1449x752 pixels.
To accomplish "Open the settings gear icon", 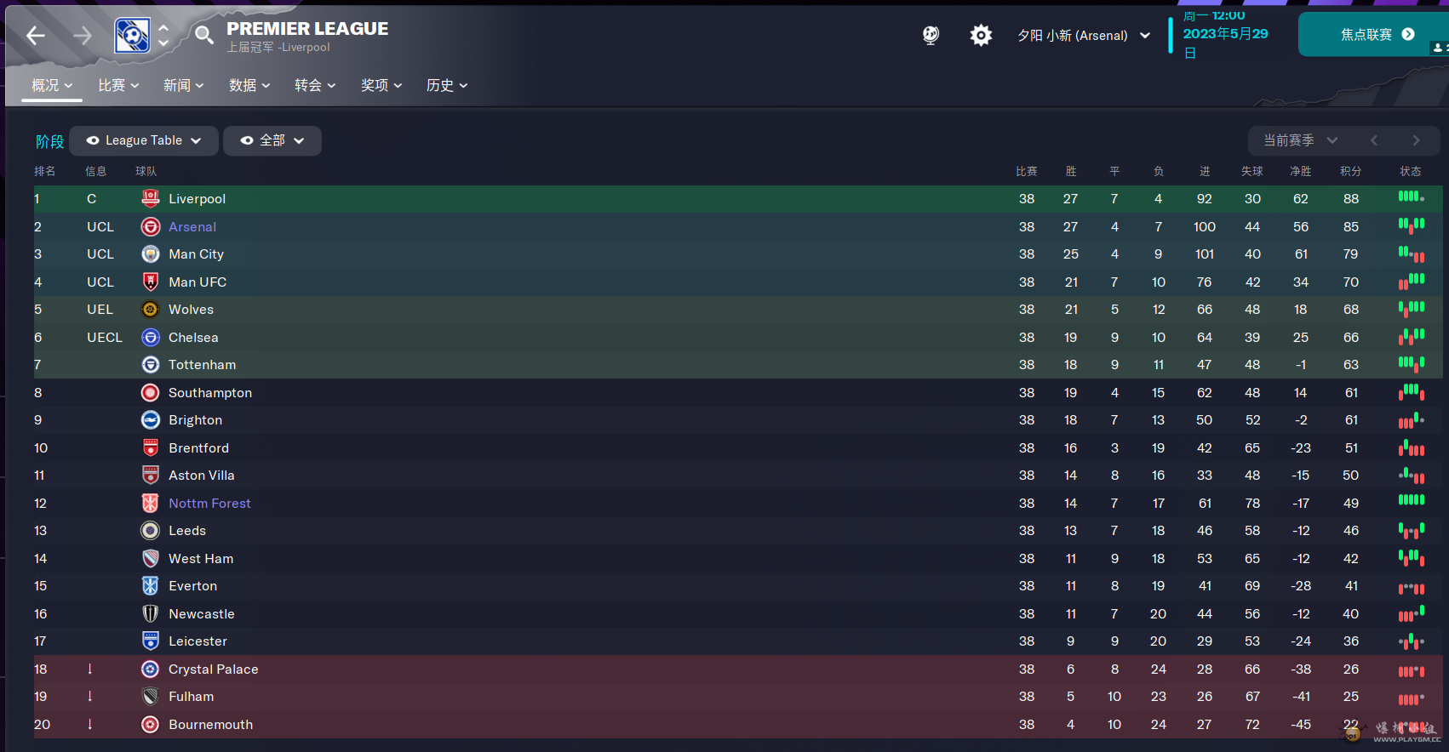I will [x=981, y=35].
